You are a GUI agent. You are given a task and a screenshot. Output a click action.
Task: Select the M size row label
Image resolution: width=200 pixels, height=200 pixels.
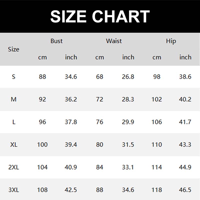tap(13, 99)
